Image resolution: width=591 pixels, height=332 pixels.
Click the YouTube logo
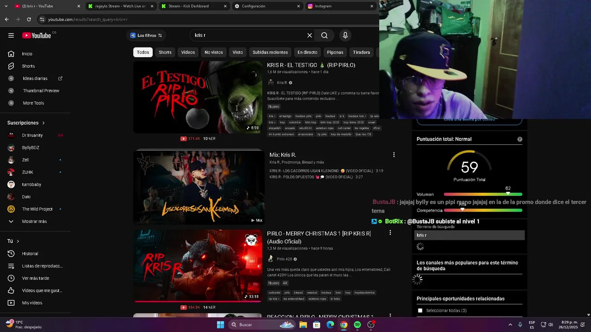(36, 36)
